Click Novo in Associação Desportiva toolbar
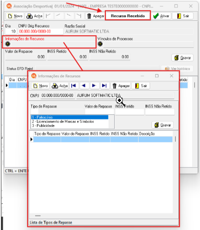 click(x=15, y=16)
